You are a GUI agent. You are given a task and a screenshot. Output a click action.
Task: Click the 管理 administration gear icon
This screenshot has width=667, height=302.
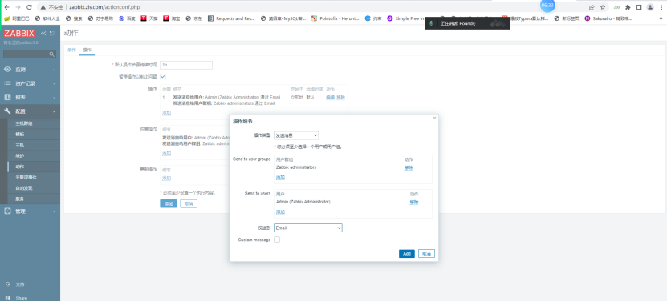(x=7, y=211)
